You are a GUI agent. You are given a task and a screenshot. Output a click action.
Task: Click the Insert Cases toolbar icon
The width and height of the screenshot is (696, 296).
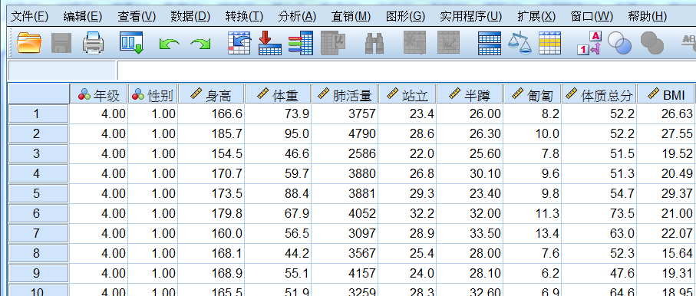tap(414, 43)
